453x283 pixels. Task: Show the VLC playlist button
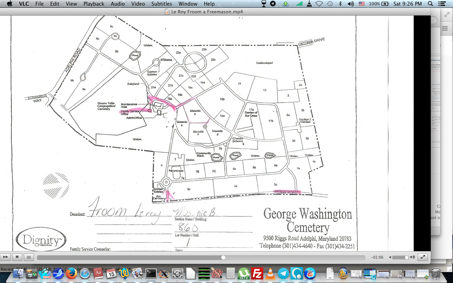click(29, 257)
